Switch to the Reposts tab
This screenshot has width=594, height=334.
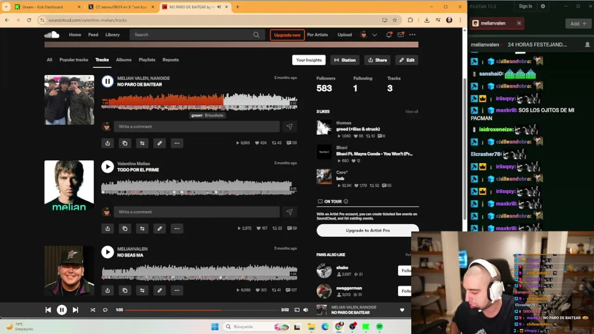[170, 60]
